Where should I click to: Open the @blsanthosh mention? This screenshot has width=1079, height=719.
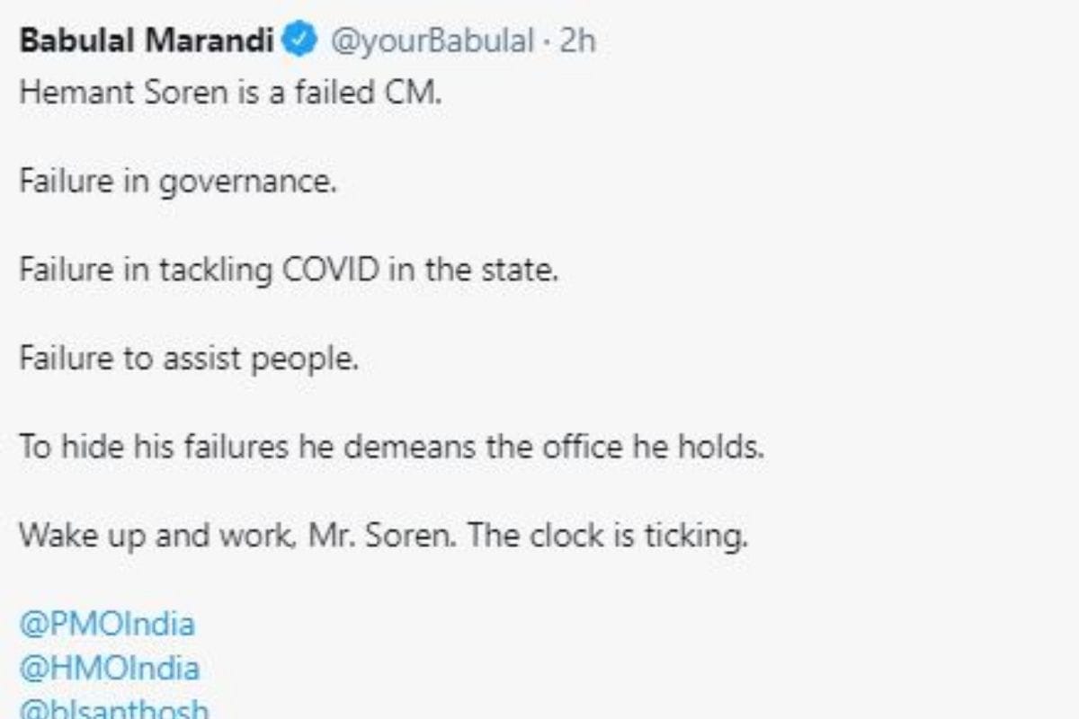113,709
